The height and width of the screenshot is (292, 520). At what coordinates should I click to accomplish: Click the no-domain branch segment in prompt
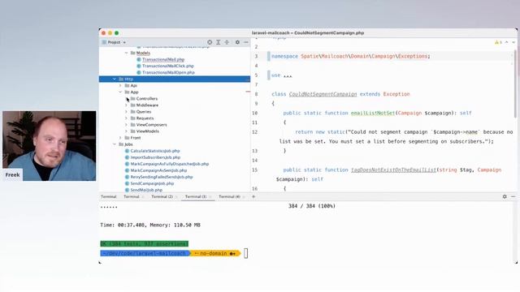click(214, 254)
